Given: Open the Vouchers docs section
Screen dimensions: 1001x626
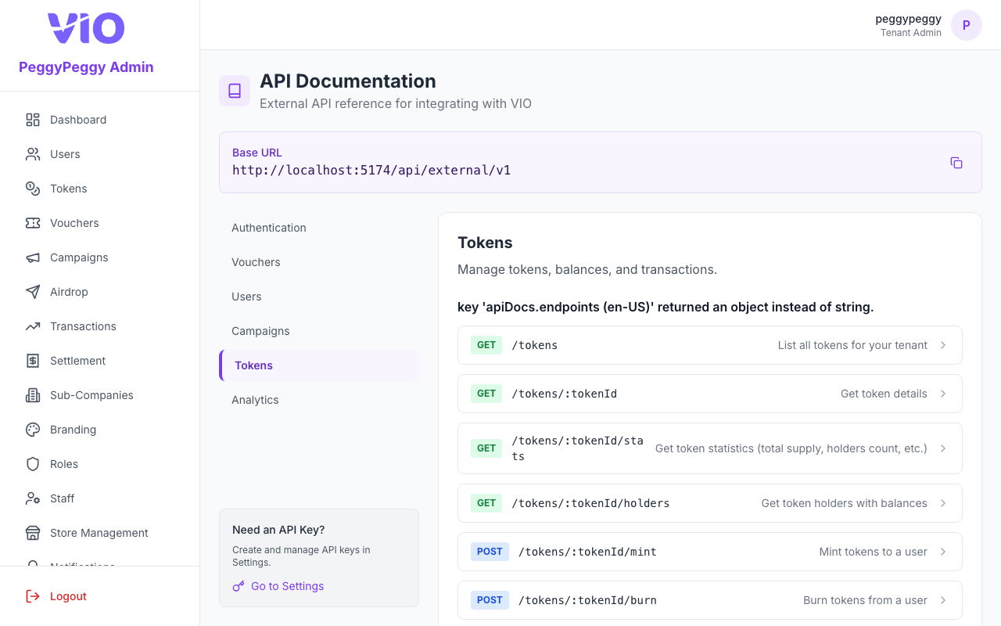Looking at the screenshot, I should 319,262.
